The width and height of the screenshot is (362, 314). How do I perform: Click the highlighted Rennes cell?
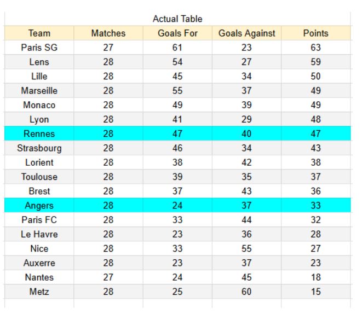39,134
